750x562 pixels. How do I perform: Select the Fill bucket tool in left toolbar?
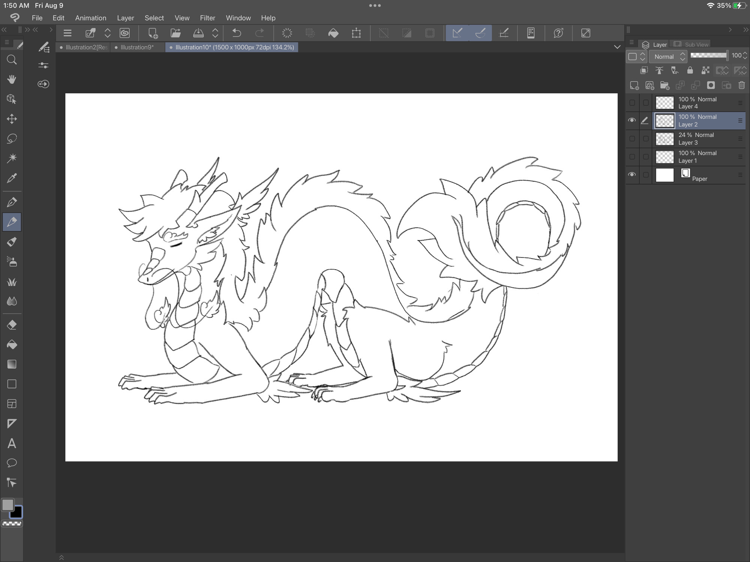tap(12, 345)
